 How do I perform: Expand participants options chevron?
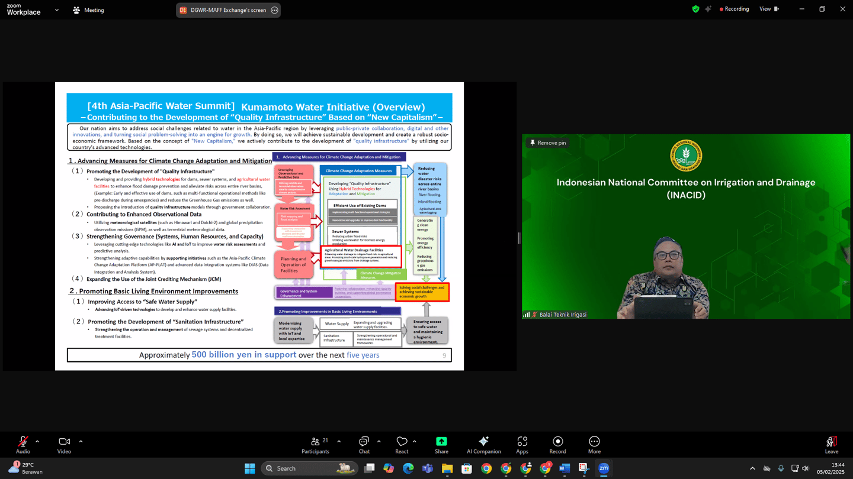pyautogui.click(x=339, y=441)
